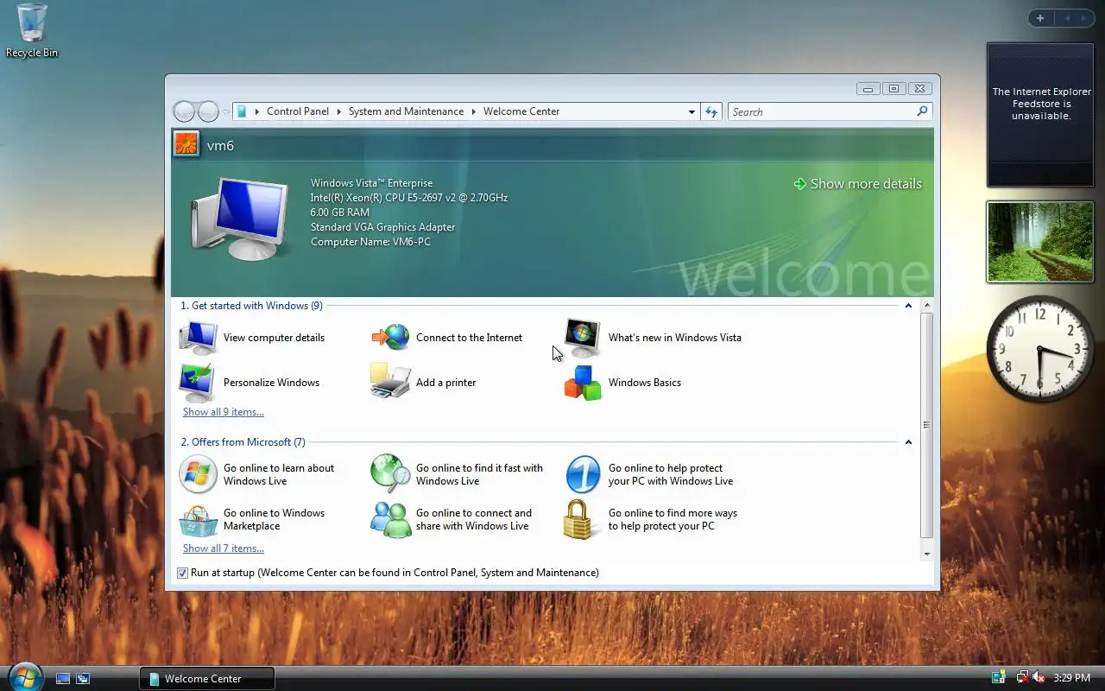The image size is (1105, 691).
Task: Click the Feedstore unavailable feed gadget
Action: tap(1040, 115)
